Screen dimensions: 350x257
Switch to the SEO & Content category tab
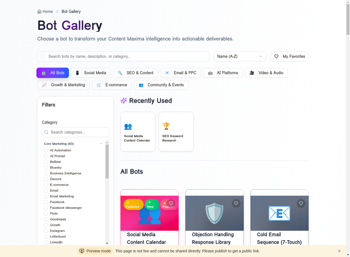(135, 73)
